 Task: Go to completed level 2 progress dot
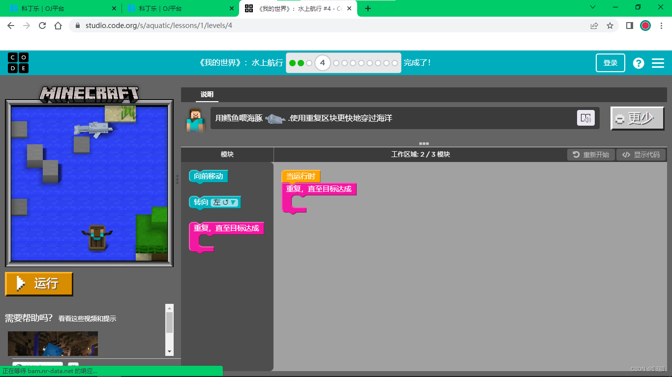click(301, 63)
